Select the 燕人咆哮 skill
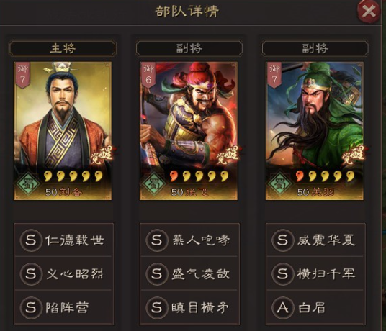Image resolution: width=386 pixels, height=331 pixels. click(x=189, y=240)
